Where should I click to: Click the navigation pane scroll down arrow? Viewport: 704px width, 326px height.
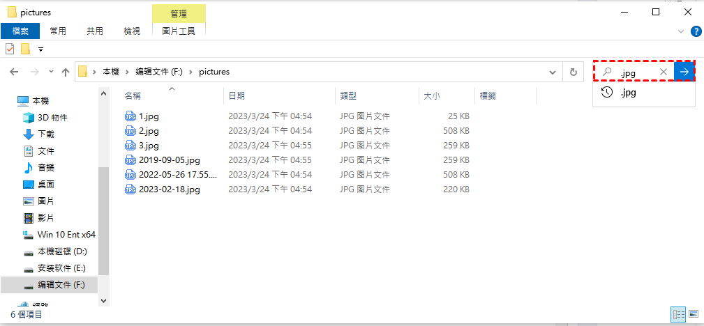point(104,300)
